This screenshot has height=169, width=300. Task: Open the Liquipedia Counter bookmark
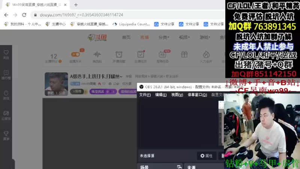[131, 24]
